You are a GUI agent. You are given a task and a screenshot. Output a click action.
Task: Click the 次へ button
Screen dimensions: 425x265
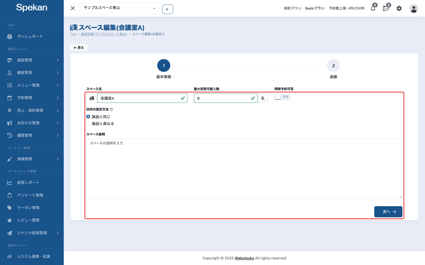[x=388, y=212]
